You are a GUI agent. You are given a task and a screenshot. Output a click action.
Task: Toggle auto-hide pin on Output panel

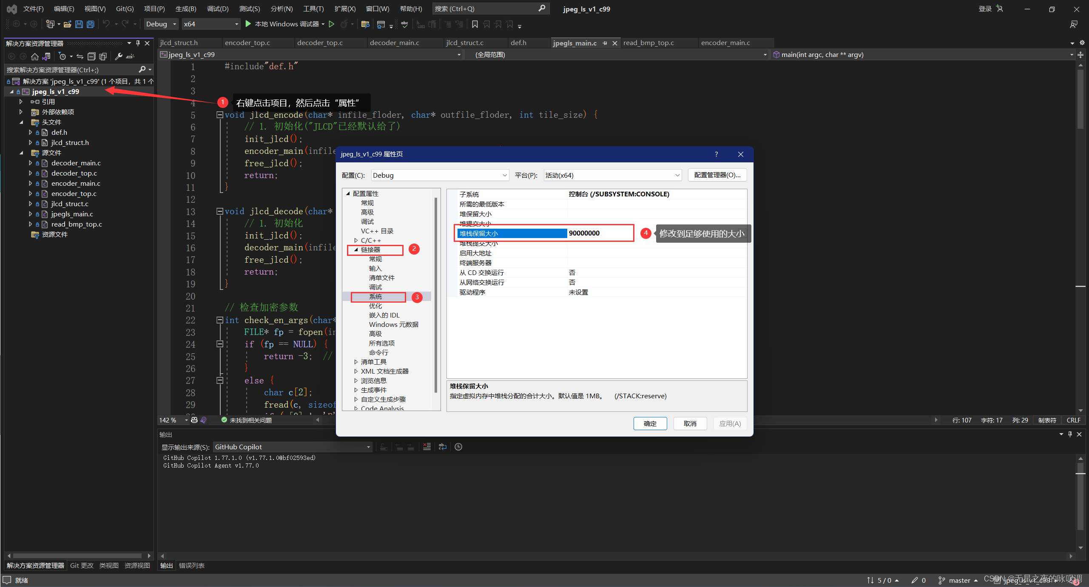tap(1070, 434)
